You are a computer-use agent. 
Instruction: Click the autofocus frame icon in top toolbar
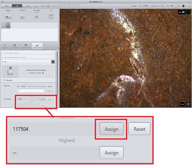point(178,6)
